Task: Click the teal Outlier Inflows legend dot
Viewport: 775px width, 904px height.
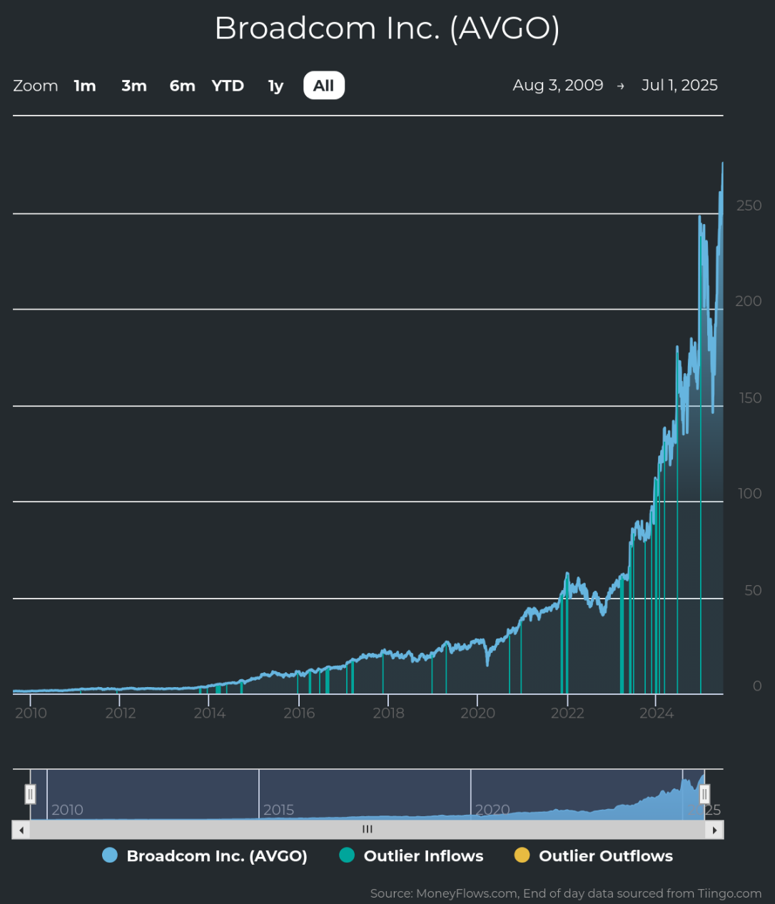Action: pyautogui.click(x=347, y=855)
